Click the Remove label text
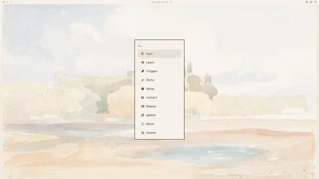This screenshot has height=179, width=319. [151, 106]
